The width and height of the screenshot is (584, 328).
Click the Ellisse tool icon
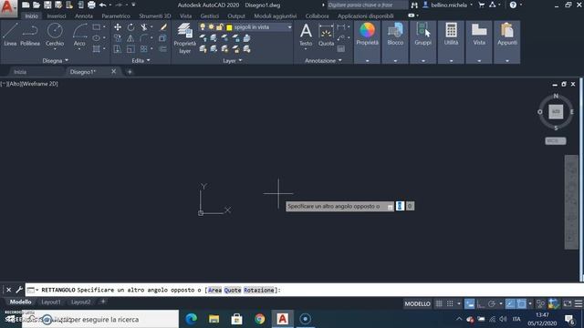[97, 38]
